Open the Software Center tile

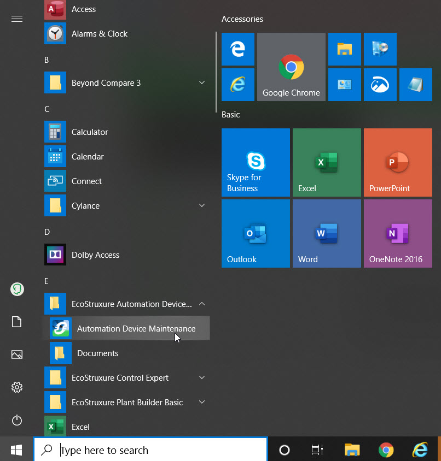(x=380, y=49)
